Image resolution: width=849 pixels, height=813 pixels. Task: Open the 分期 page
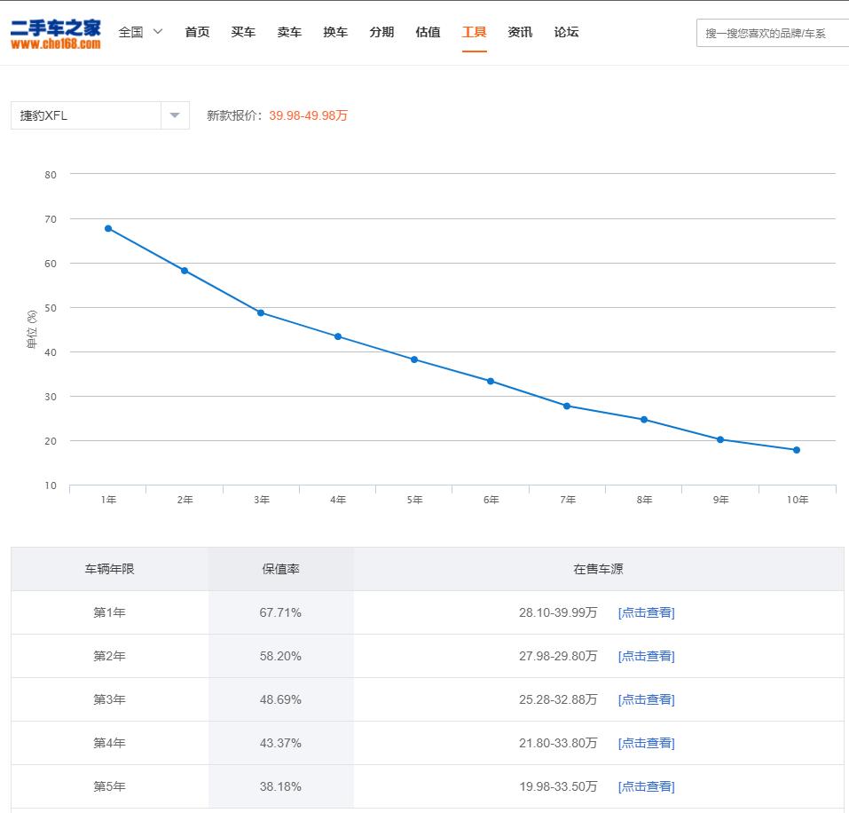(381, 31)
